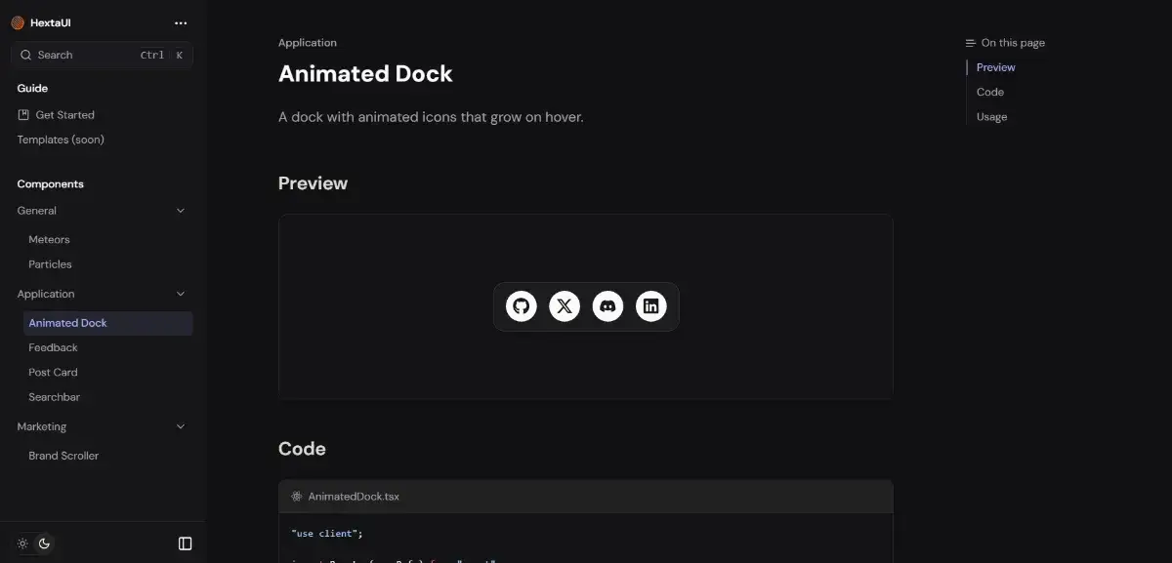Click the React icon beside AnimatedDock.tsx
This screenshot has width=1172, height=563.
(297, 497)
